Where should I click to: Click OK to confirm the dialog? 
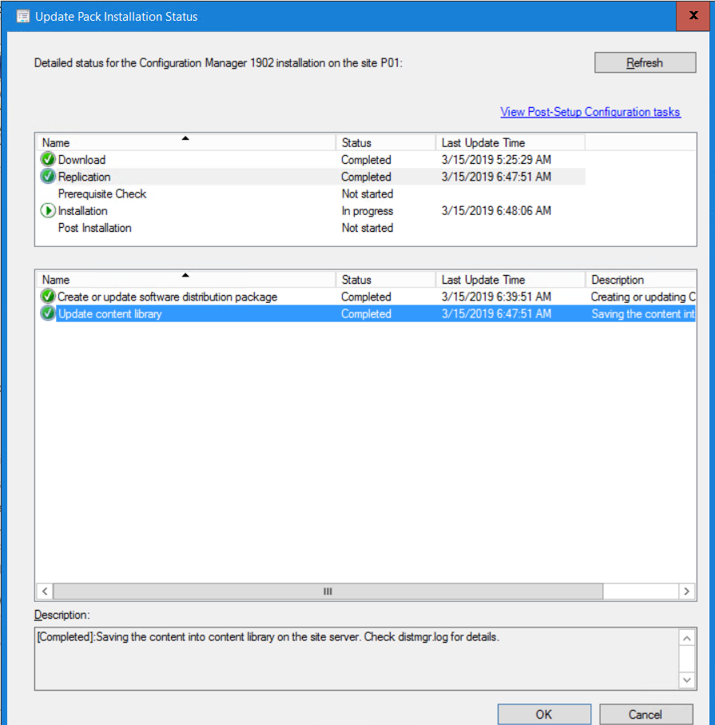(544, 714)
